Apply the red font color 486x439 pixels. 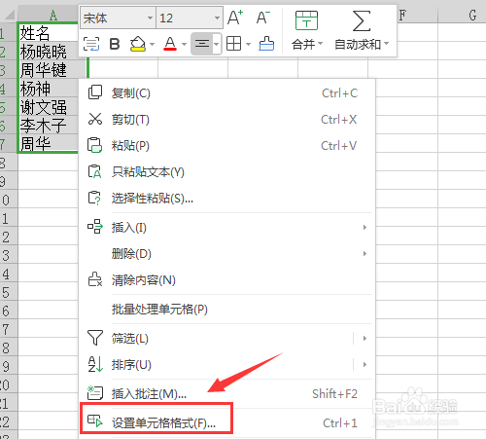point(170,44)
